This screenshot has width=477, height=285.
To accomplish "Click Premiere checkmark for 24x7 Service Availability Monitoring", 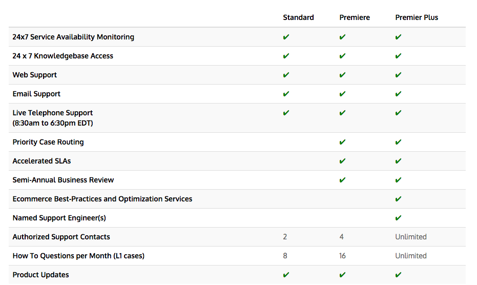I will pos(342,37).
